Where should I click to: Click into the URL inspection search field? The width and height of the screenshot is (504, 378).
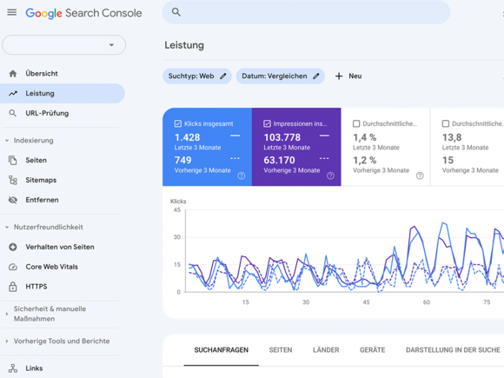point(307,12)
